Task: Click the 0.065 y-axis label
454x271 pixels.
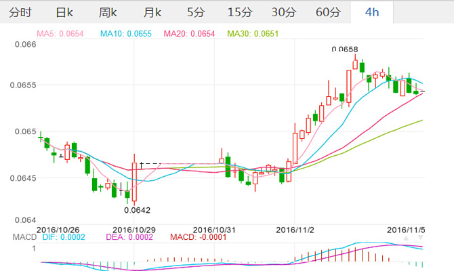Action: click(x=26, y=131)
